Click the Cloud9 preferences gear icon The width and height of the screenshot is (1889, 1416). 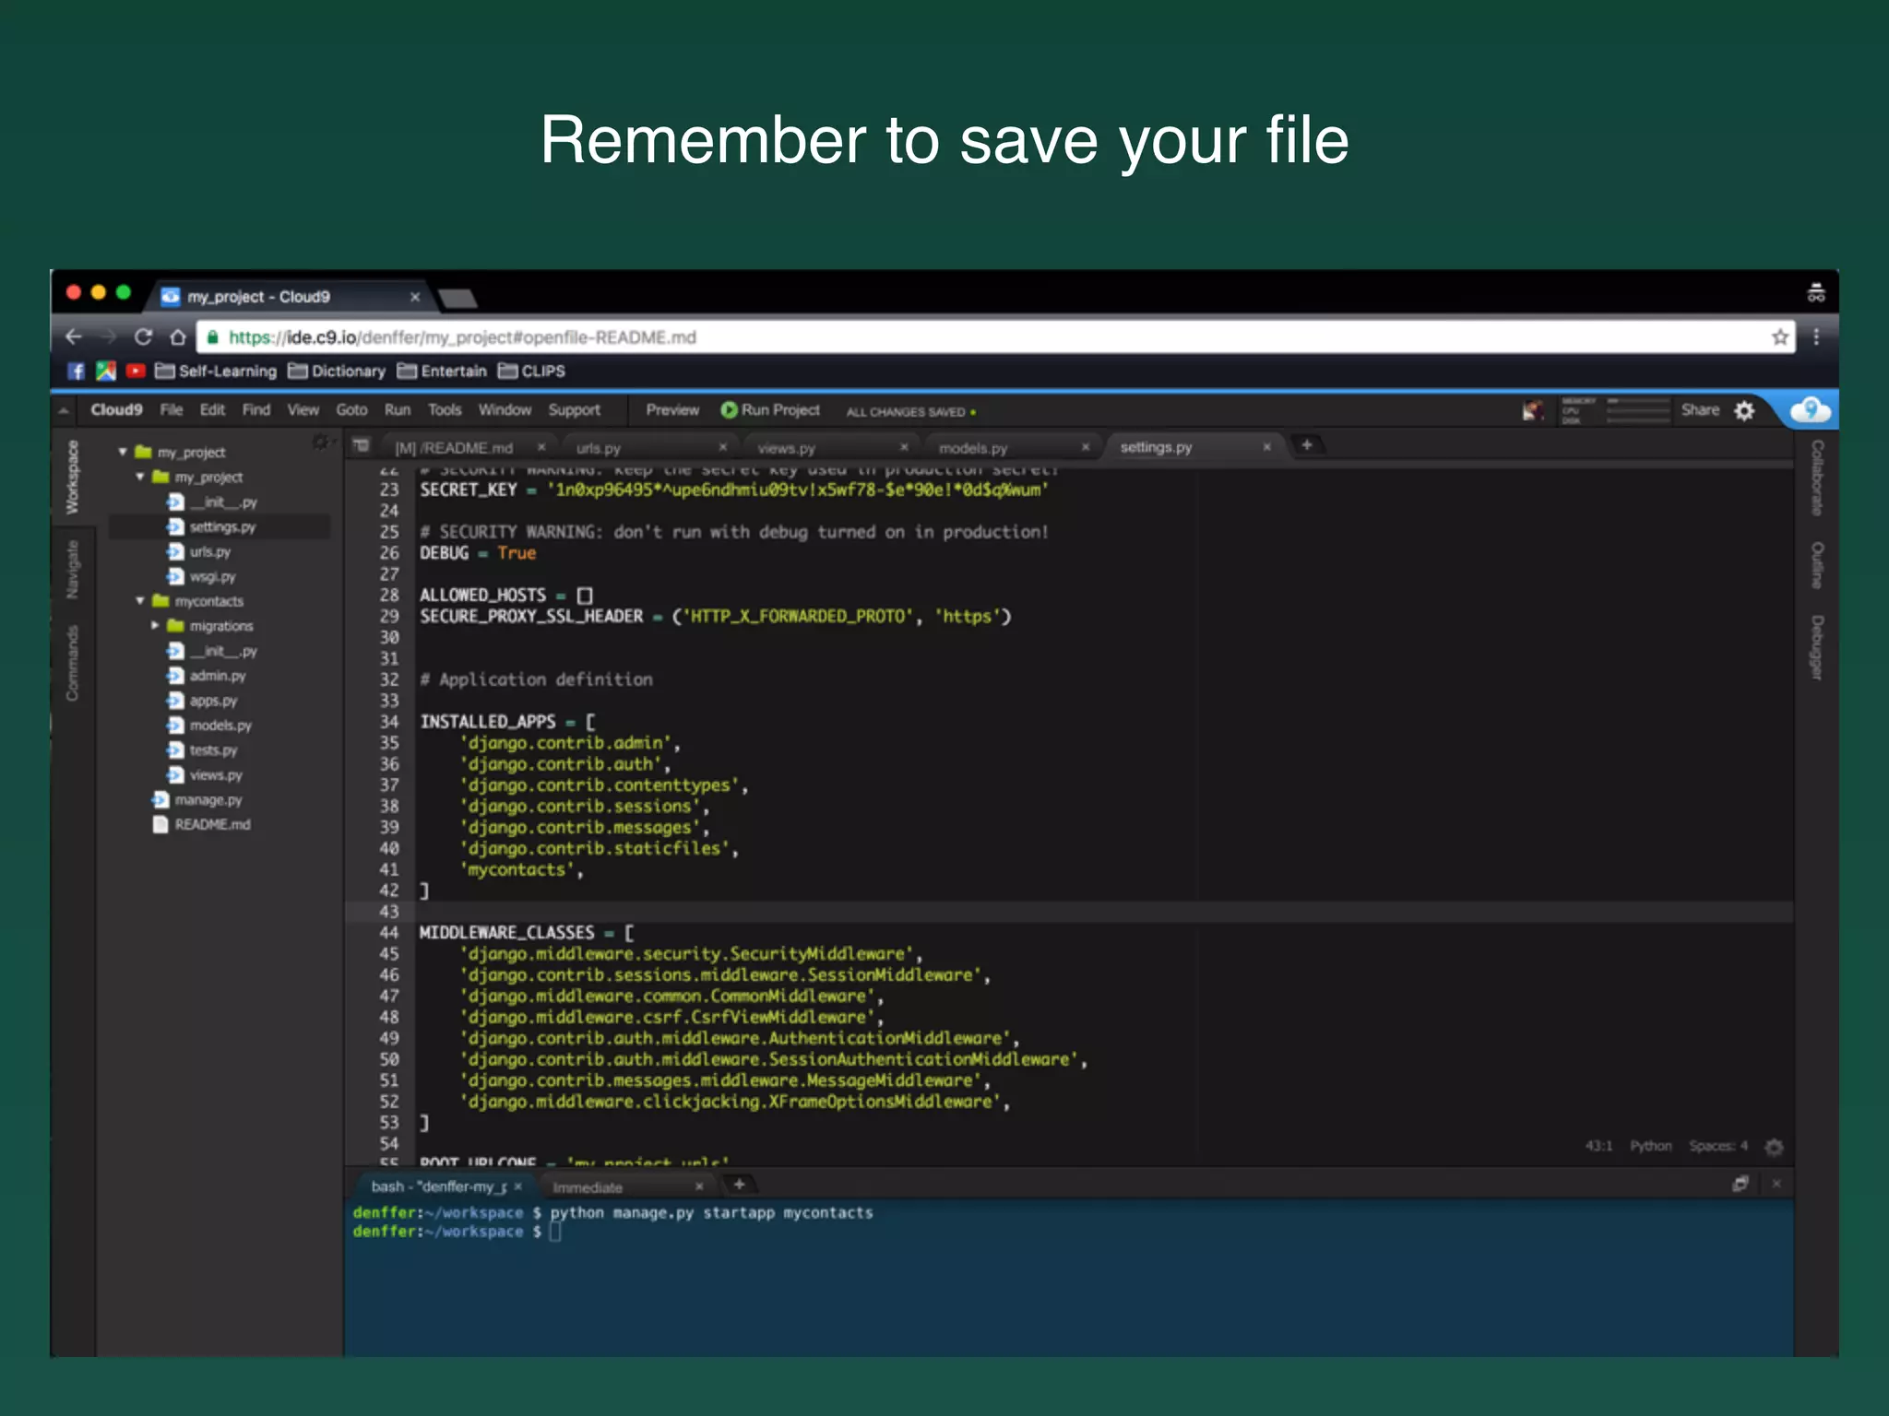[1744, 410]
